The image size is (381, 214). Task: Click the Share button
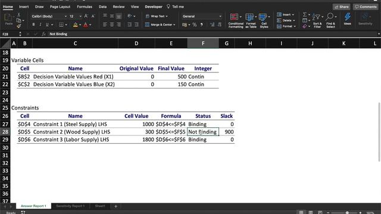click(342, 7)
